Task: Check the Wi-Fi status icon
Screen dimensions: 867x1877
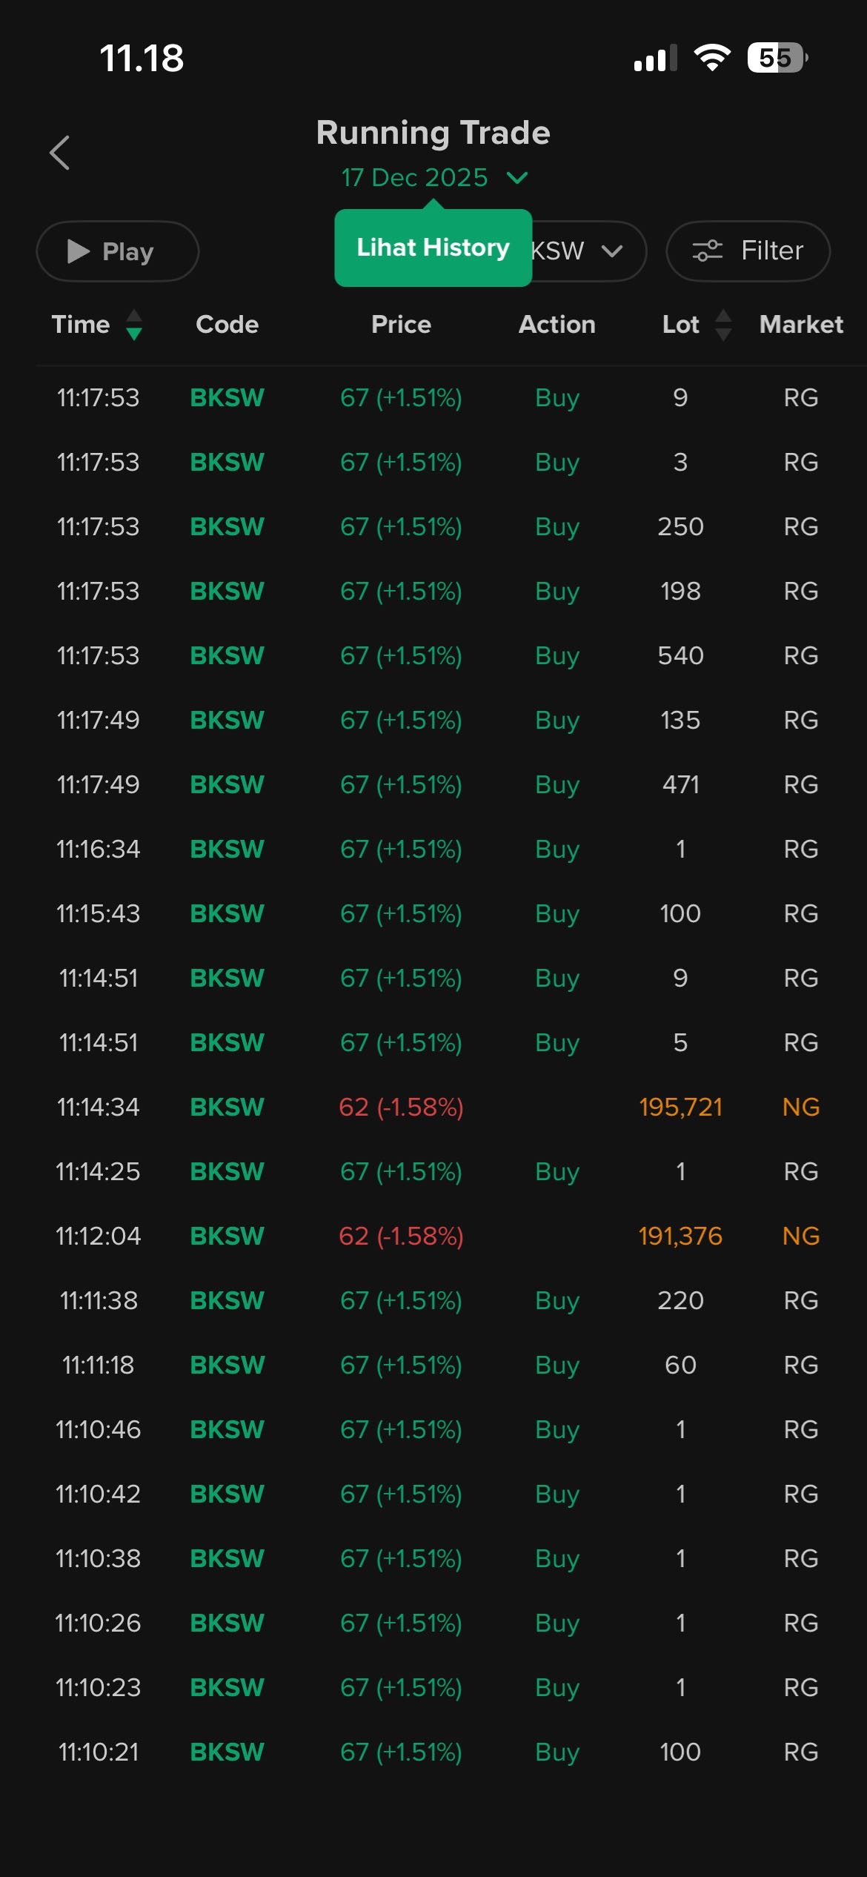Action: pos(712,58)
